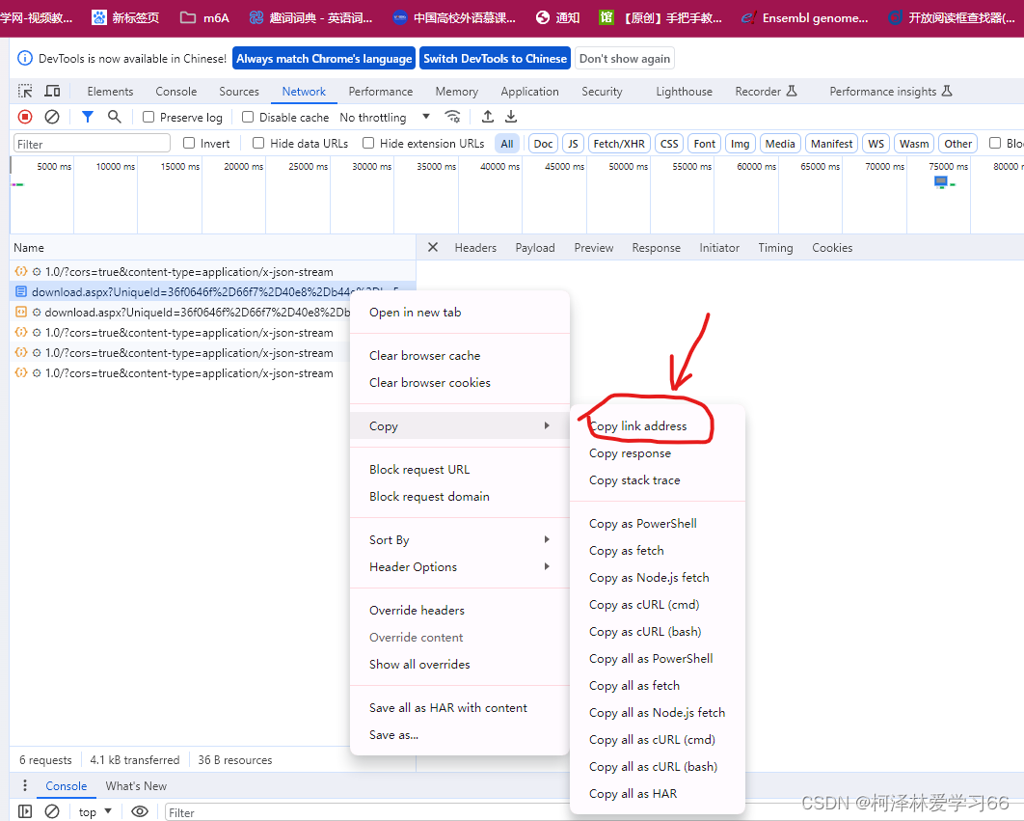Expand the Sort By submenu
This screenshot has width=1024, height=821.
459,539
